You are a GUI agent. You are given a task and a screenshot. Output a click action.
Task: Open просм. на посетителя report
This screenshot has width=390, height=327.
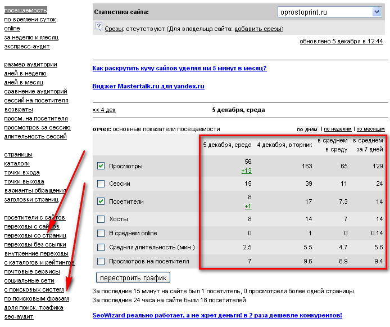(36, 119)
